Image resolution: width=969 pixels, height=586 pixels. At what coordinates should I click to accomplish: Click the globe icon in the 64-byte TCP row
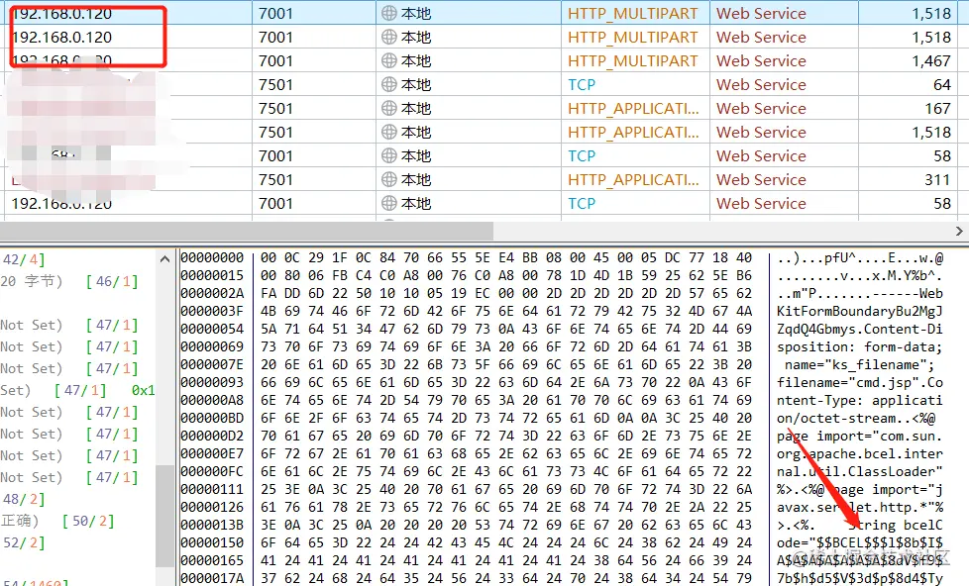click(x=388, y=84)
